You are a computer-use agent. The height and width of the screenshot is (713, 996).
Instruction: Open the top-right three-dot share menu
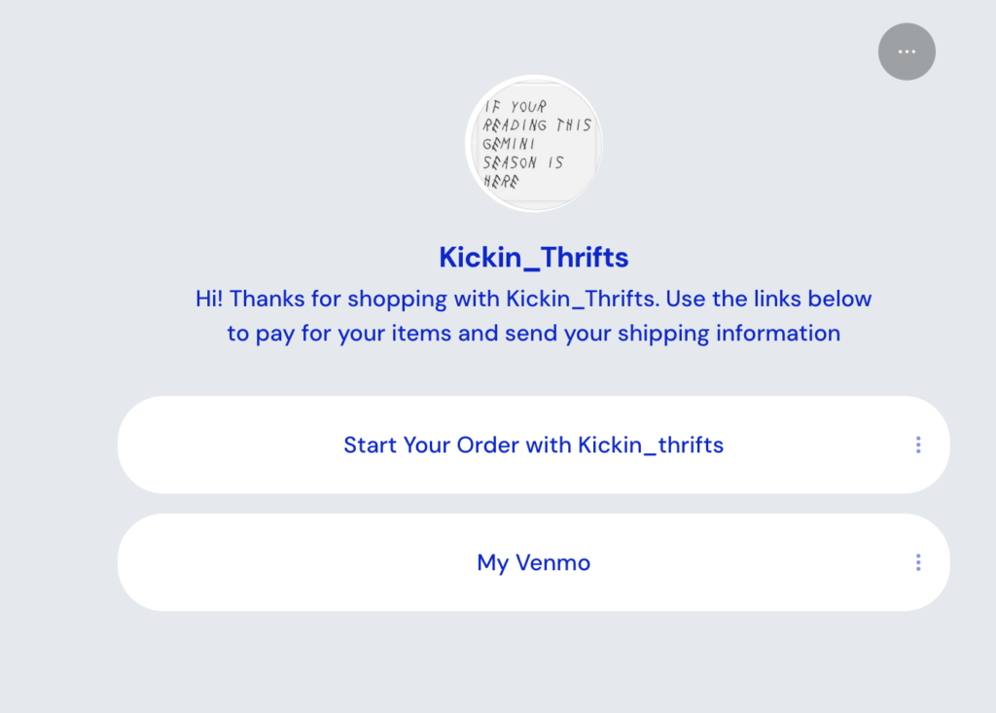(907, 52)
